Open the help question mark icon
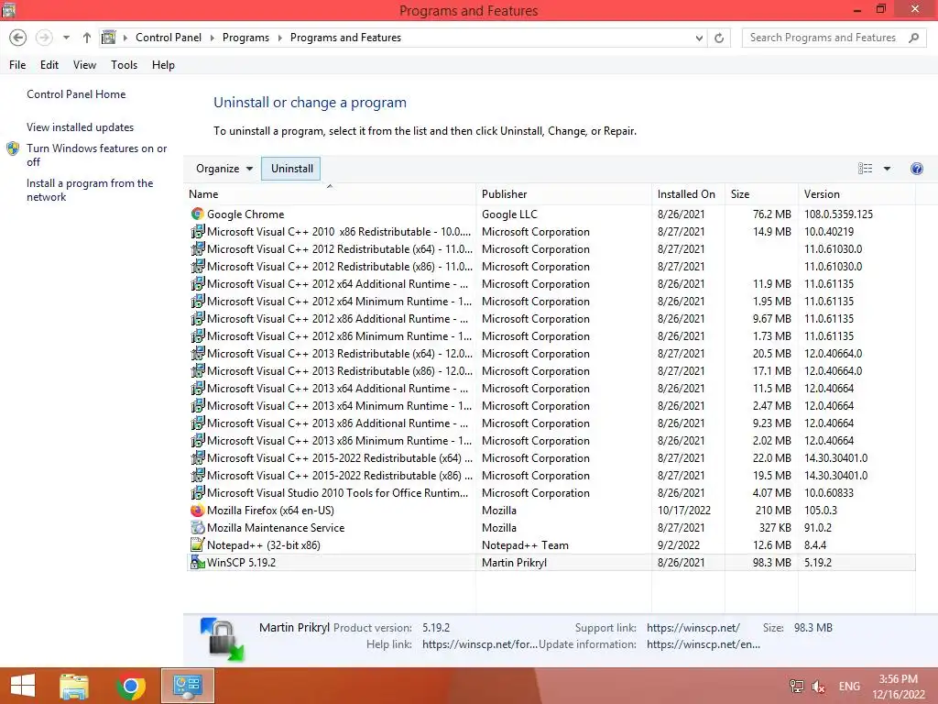This screenshot has height=704, width=938. coord(916,169)
